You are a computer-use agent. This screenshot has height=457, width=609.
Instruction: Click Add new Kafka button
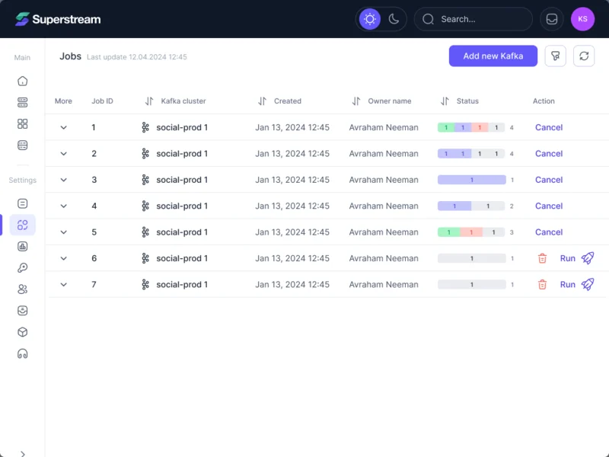coord(493,56)
